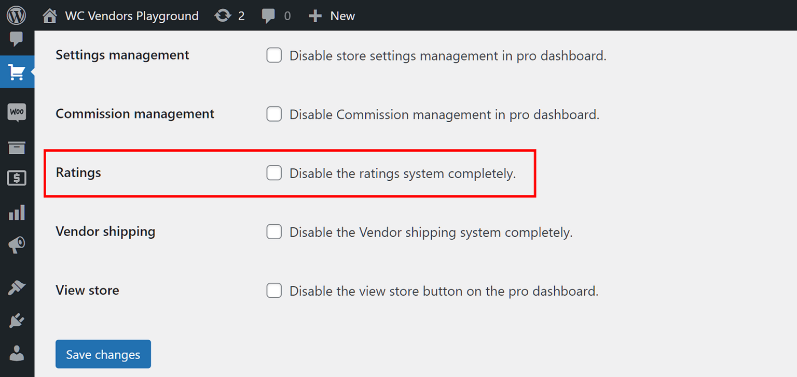Open the Products archive-box icon
The image size is (797, 377).
(x=16, y=148)
